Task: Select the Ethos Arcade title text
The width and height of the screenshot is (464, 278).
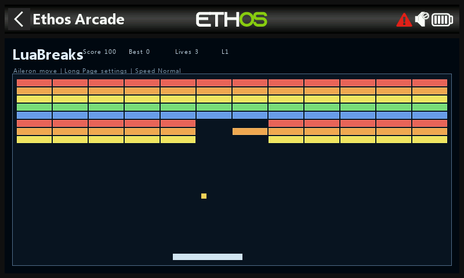Action: 78,20
